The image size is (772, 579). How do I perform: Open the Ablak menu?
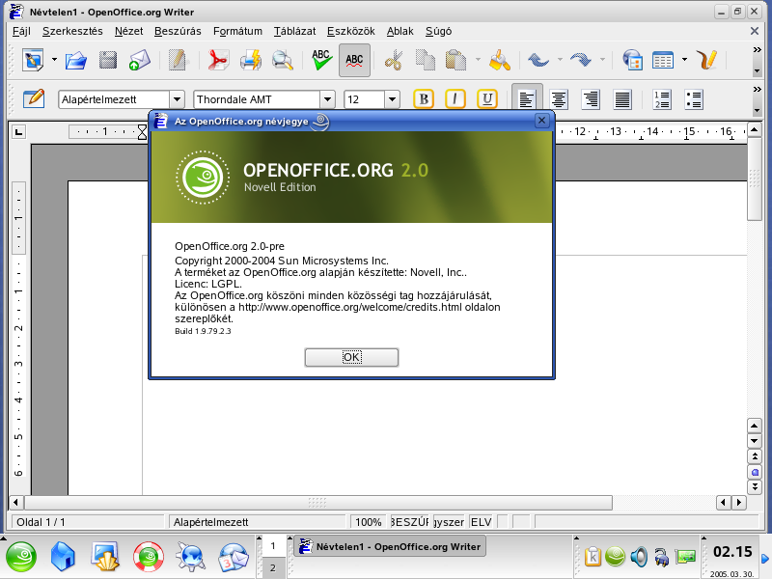click(400, 31)
